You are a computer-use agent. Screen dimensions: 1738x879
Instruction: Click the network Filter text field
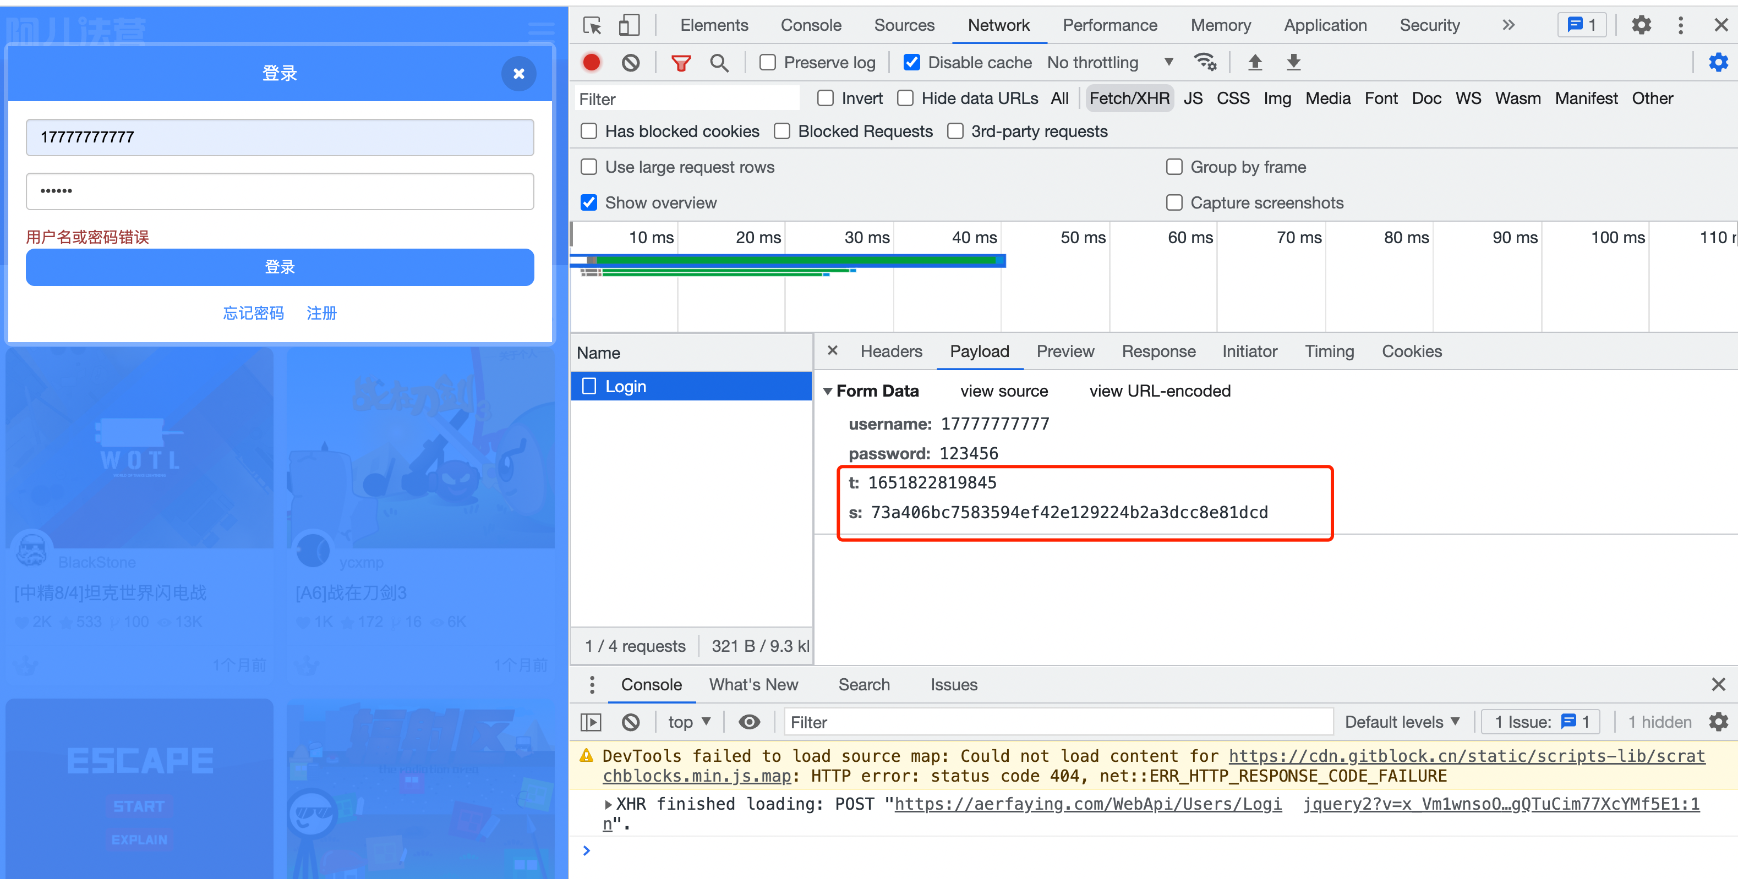pos(687,99)
